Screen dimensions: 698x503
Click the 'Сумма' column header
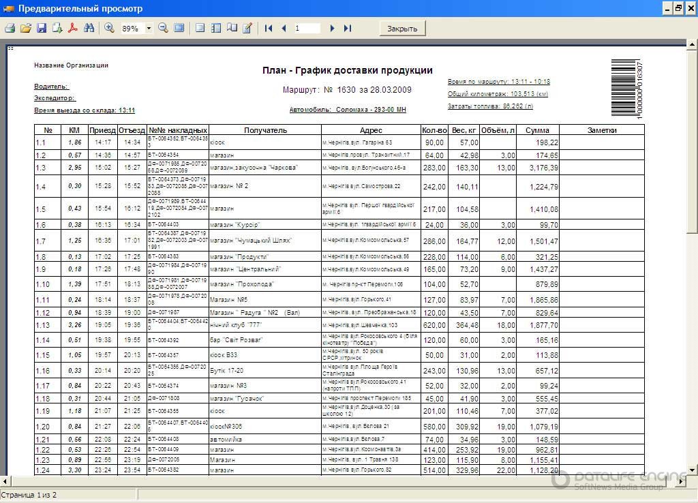pyautogui.click(x=537, y=130)
